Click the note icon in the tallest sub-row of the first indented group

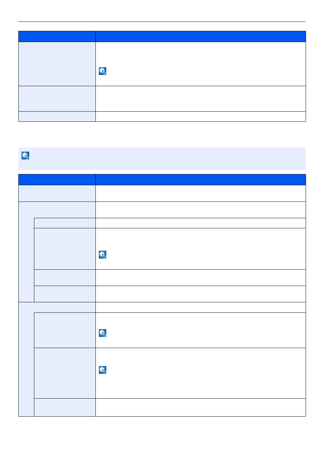pos(103,254)
